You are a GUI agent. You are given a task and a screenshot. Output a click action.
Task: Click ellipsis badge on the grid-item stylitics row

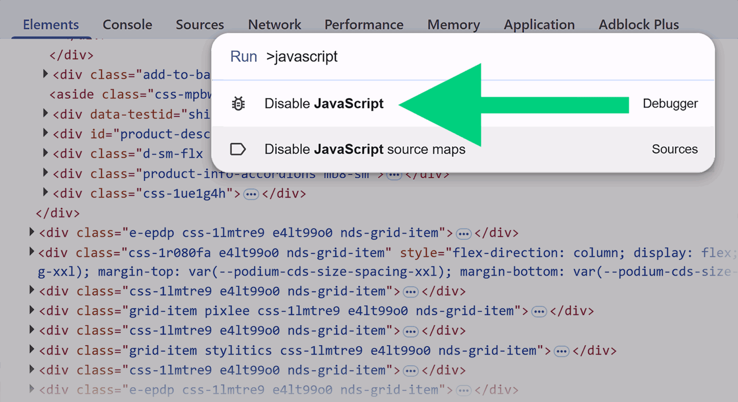coord(561,351)
